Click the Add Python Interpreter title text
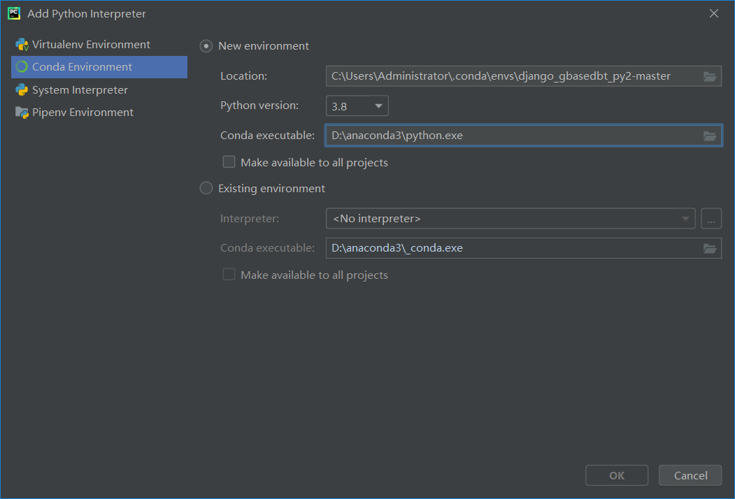 (x=86, y=14)
